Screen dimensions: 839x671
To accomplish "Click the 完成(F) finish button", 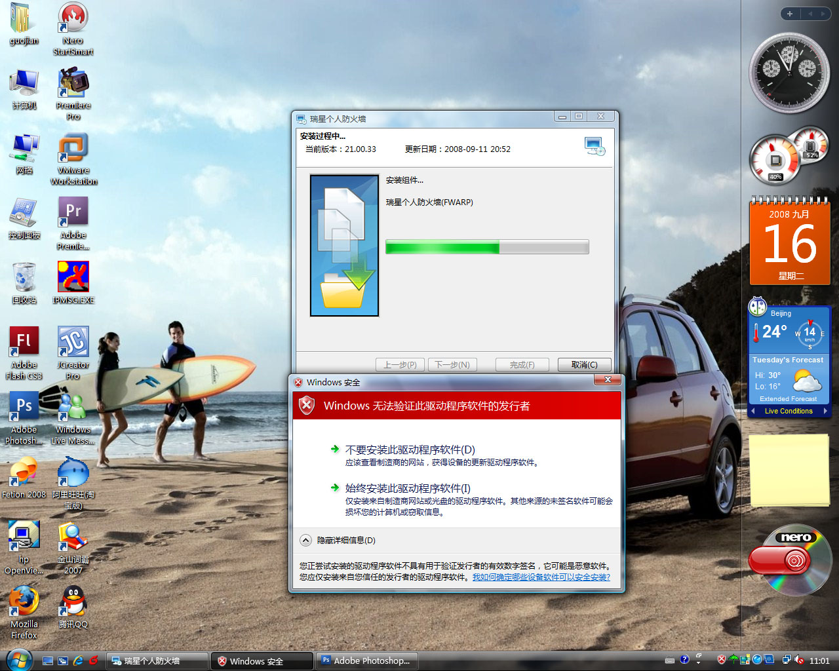I will [522, 365].
